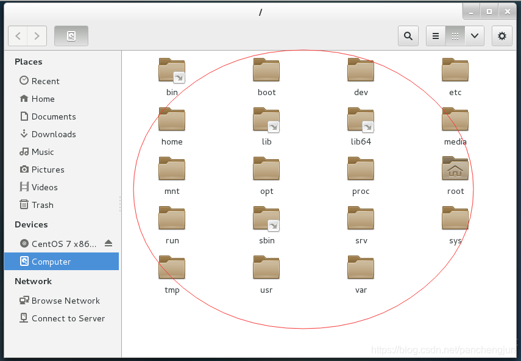Select the etc folder icon
Screen dimensions: 521x361
[x=455, y=70]
